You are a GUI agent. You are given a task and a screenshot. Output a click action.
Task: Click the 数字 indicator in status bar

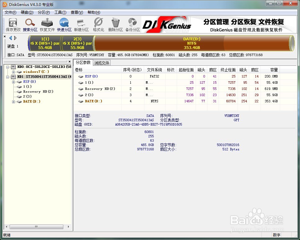[x=277, y=235]
